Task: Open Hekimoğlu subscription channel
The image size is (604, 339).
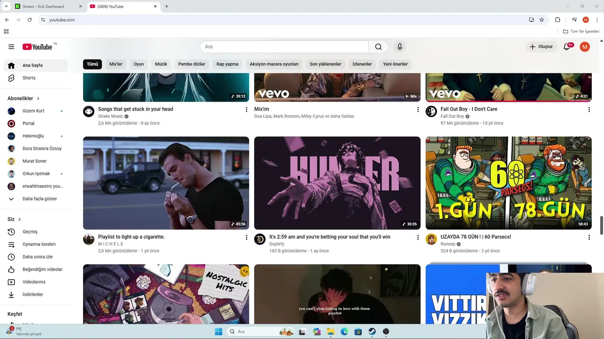Action: click(x=36, y=136)
